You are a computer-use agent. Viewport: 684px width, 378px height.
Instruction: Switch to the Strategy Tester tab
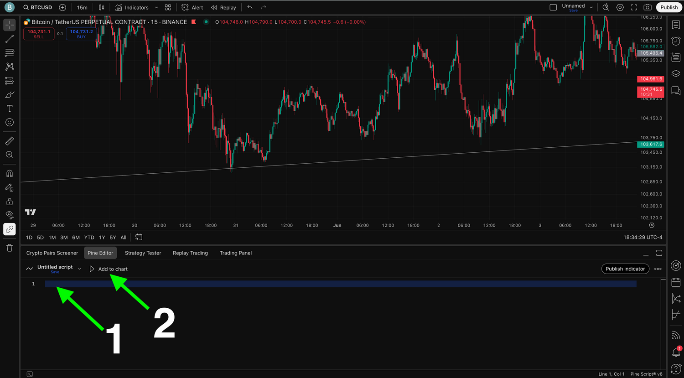coord(143,253)
